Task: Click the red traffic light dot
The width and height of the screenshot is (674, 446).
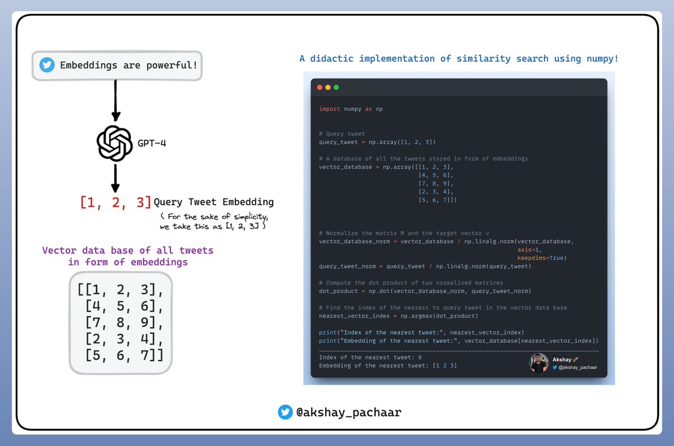Action: (319, 88)
